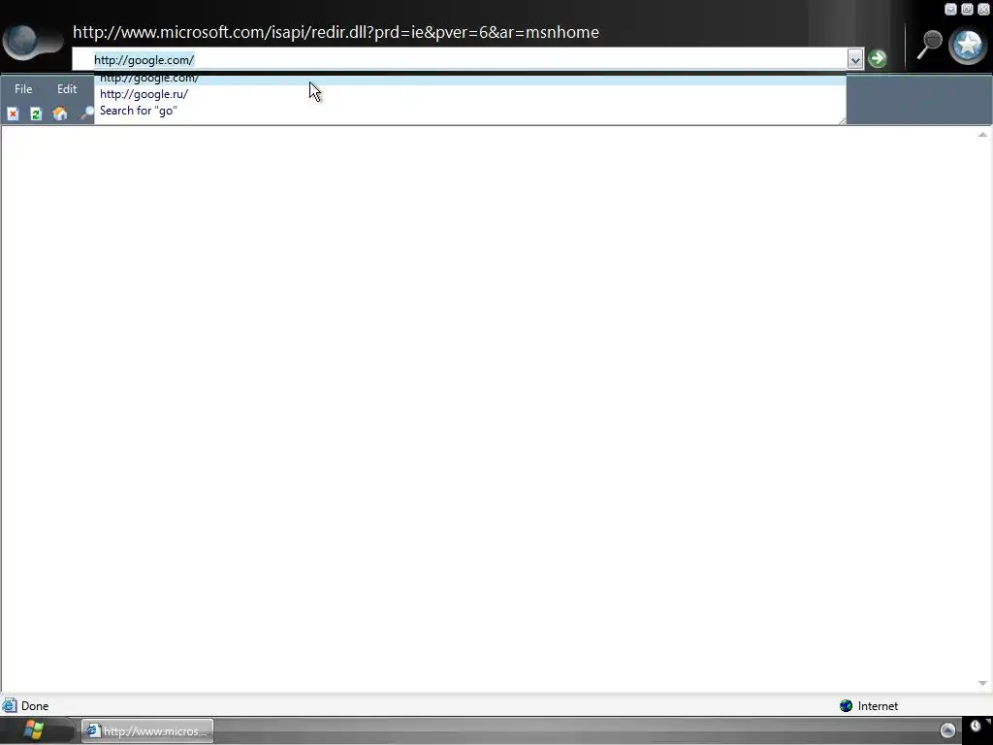
Task: Open the magnifier search icon at top right
Action: click(x=930, y=45)
